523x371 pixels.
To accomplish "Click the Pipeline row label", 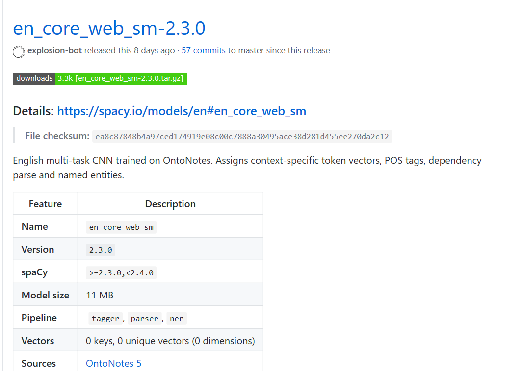I will coord(39,318).
